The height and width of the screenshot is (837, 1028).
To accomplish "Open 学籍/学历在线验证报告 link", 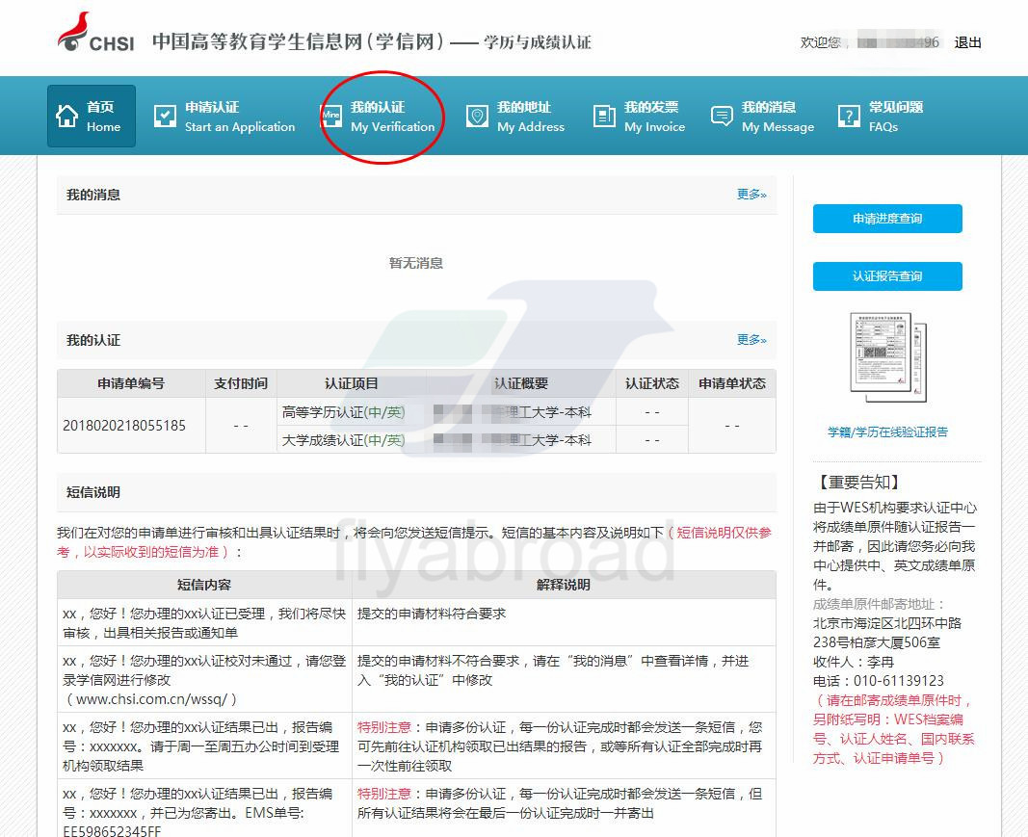I will (x=887, y=432).
